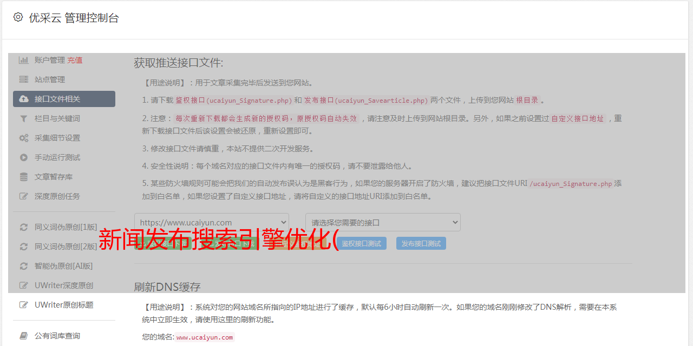This screenshot has width=693, height=346.
Task: Click the book icon for 公有词库查询
Action: [x=24, y=336]
